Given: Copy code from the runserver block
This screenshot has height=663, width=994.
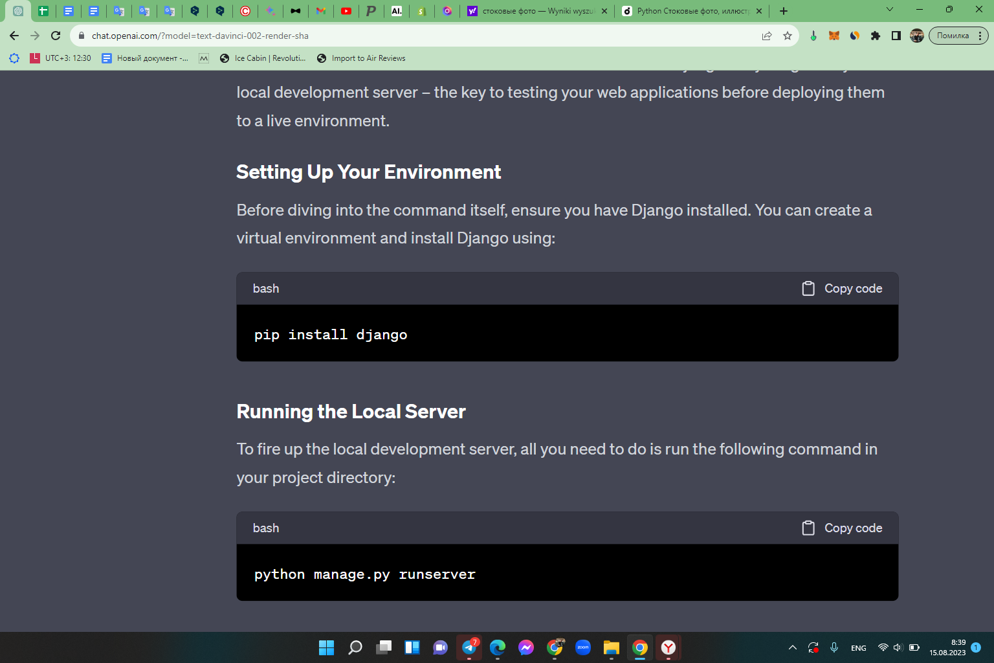Looking at the screenshot, I should (841, 528).
